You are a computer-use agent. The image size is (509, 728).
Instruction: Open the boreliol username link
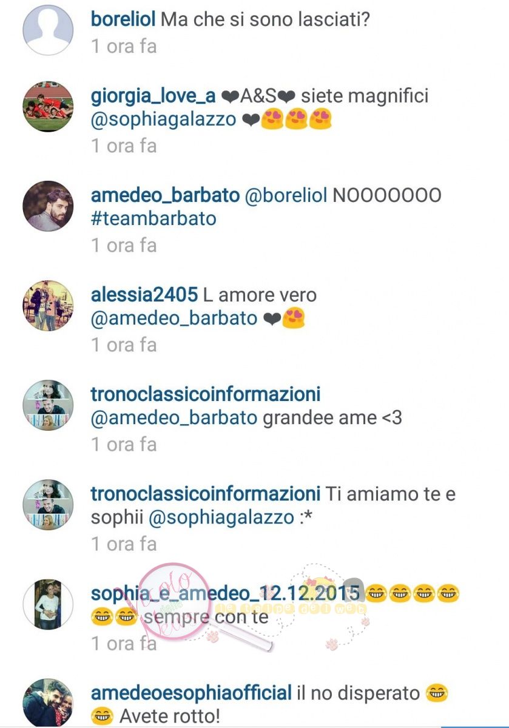[x=123, y=19]
